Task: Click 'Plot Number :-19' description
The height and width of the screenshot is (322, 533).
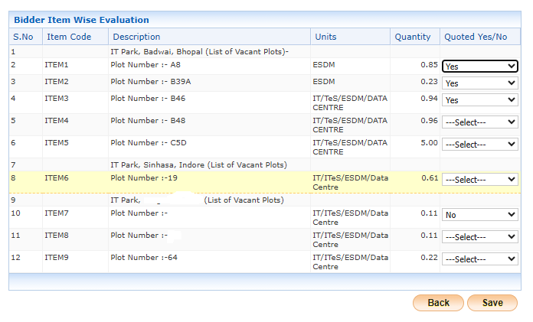Action: [144, 177]
